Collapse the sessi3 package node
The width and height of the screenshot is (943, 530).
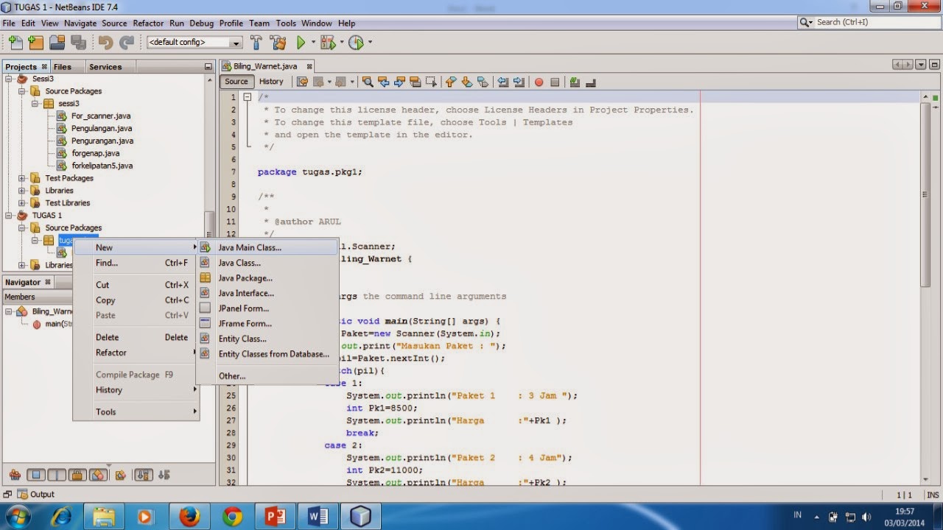(x=35, y=104)
